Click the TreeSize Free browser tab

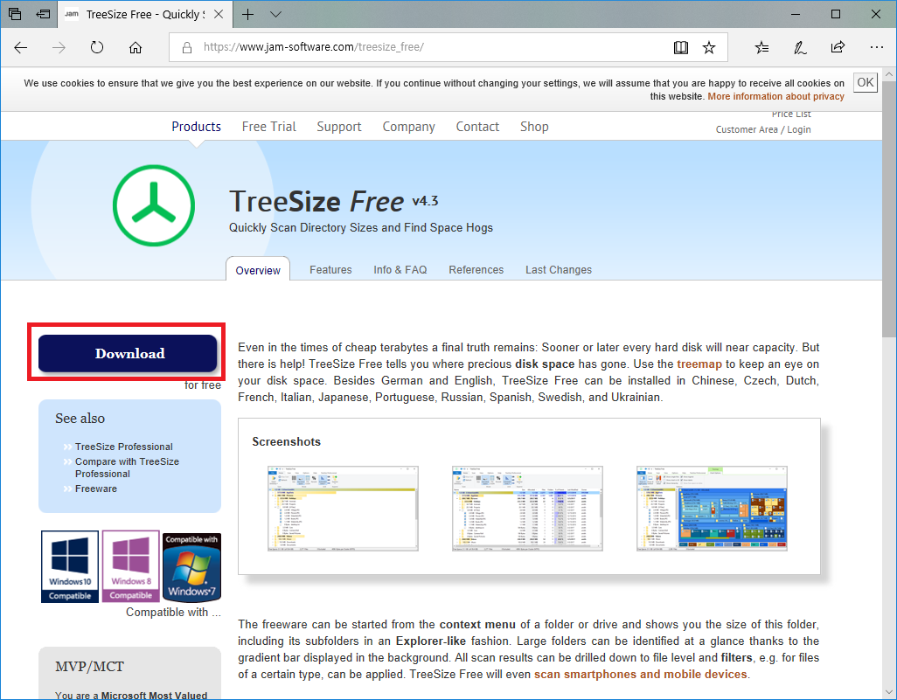tap(145, 14)
